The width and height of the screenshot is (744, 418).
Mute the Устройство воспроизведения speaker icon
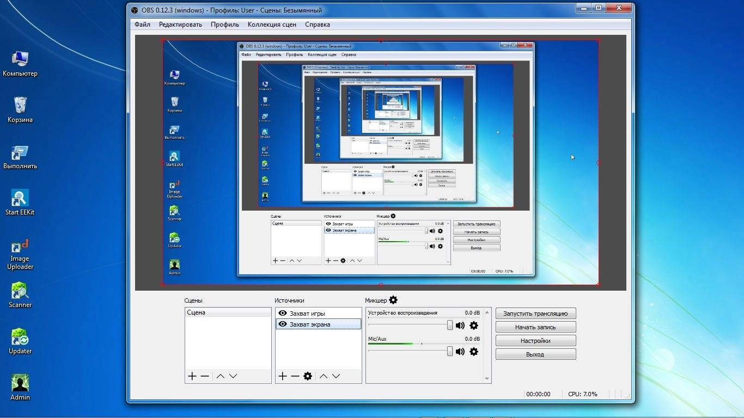[460, 325]
